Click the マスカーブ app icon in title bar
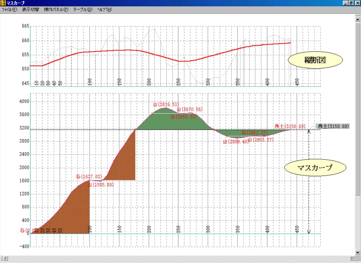 coord(3,3)
